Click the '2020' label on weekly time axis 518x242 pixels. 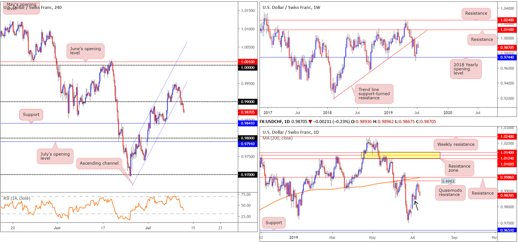click(447, 113)
